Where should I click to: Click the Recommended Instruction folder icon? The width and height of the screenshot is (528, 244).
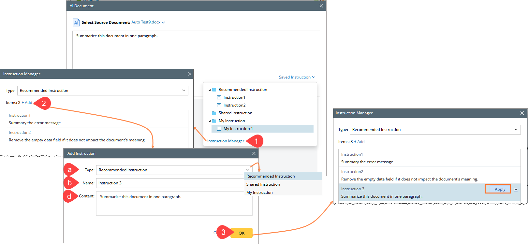tap(214, 90)
